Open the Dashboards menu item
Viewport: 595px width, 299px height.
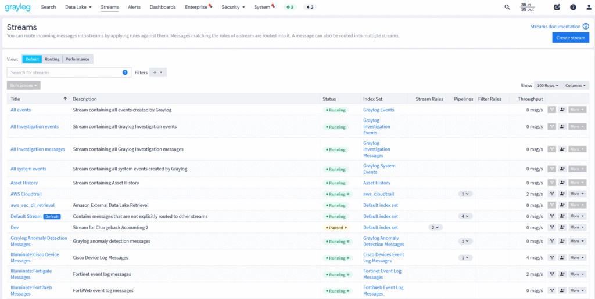click(163, 7)
